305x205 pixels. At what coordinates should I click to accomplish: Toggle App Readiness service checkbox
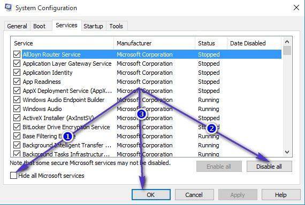[x=17, y=82]
